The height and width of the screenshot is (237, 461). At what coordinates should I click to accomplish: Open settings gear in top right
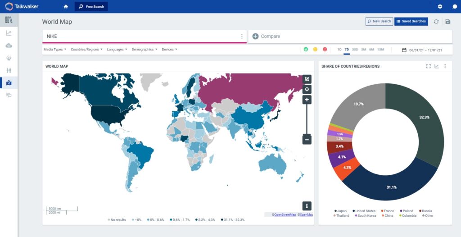pos(440,7)
